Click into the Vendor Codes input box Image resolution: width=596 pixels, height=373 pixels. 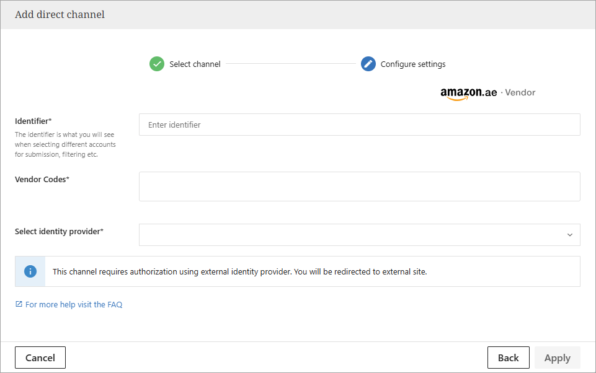[359, 186]
